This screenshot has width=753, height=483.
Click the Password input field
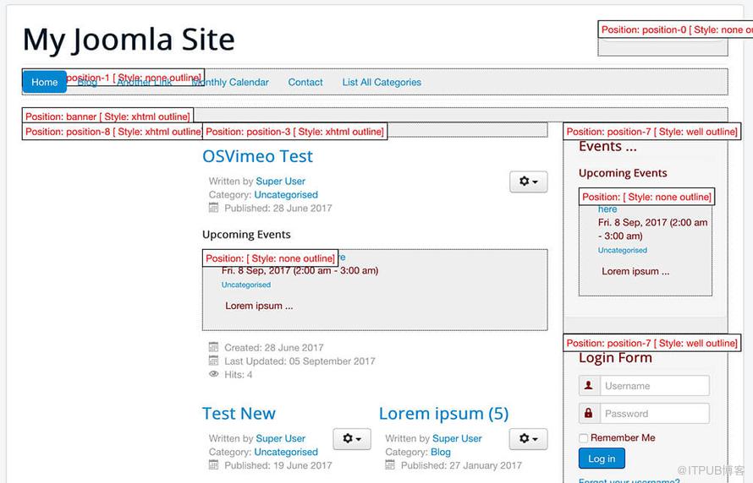pyautogui.click(x=655, y=413)
